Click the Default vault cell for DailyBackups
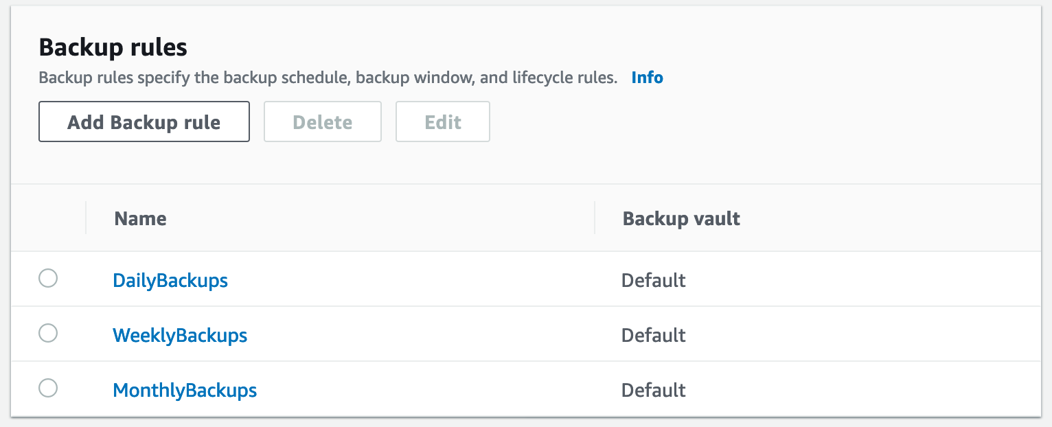 654,280
